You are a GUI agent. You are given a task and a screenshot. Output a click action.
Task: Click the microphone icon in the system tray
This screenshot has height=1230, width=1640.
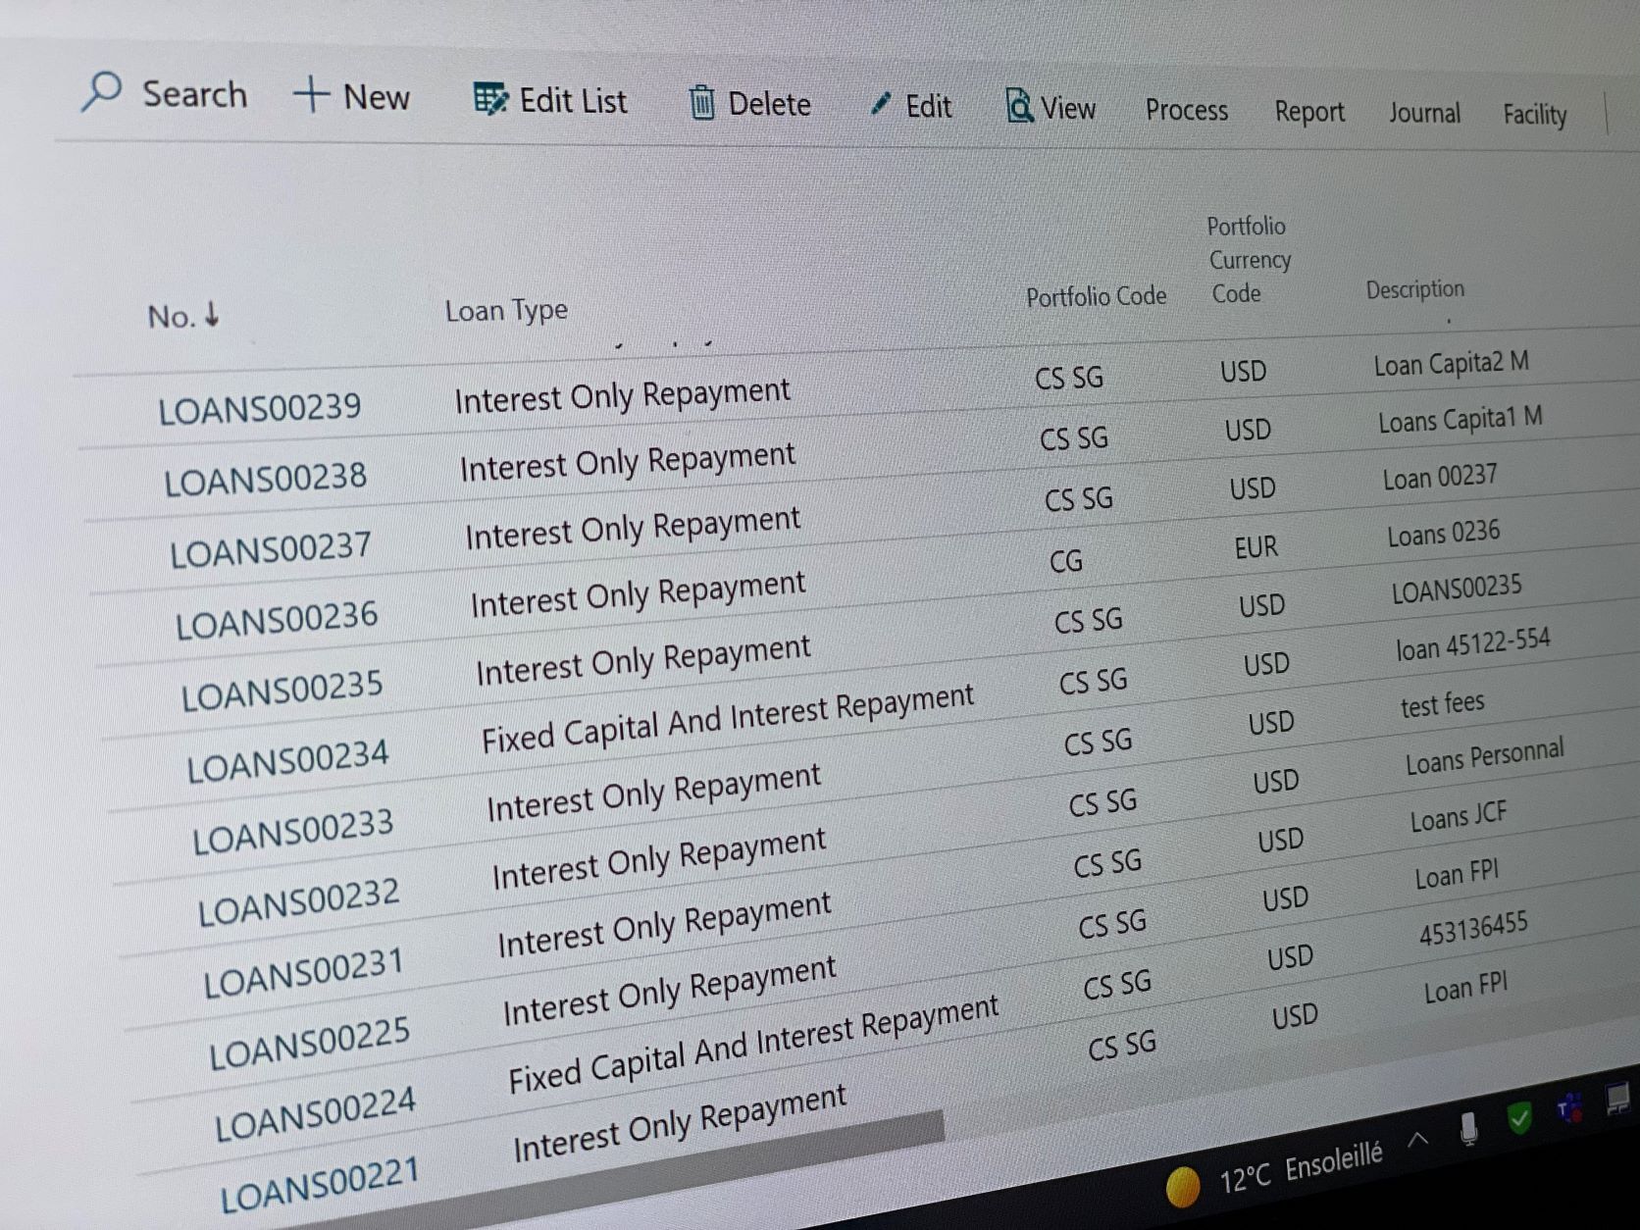coord(1468,1129)
